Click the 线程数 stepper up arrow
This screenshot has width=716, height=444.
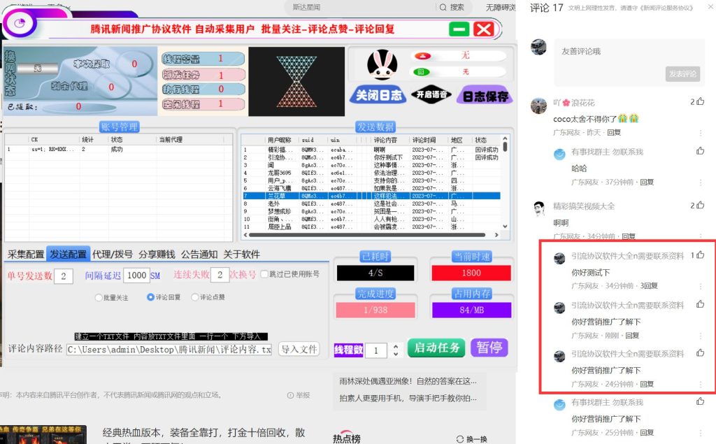click(x=396, y=346)
